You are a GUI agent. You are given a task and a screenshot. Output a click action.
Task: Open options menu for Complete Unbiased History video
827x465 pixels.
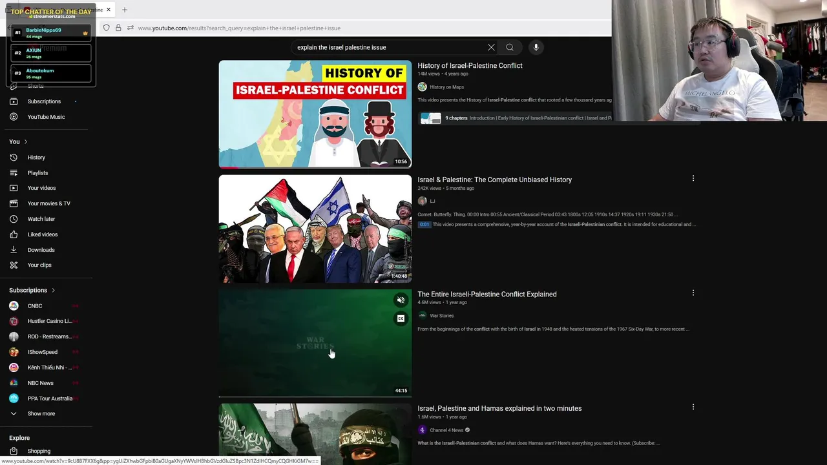pyautogui.click(x=693, y=178)
